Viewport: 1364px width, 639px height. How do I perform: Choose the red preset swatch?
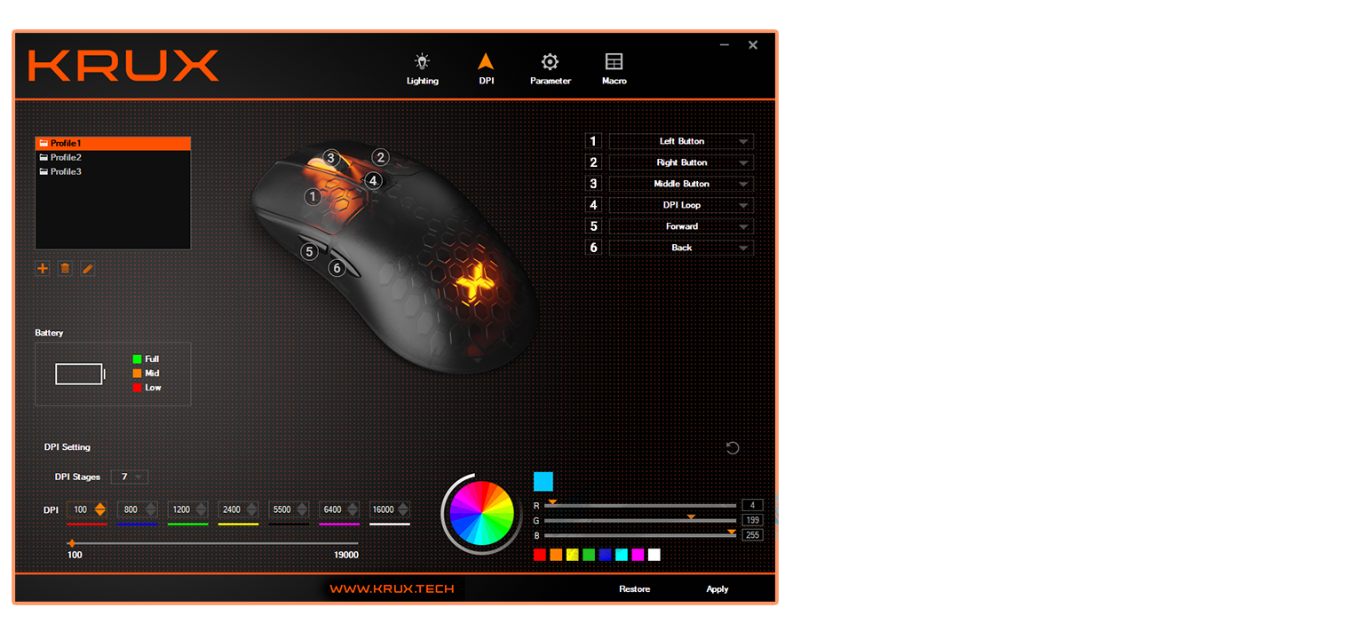coord(539,555)
